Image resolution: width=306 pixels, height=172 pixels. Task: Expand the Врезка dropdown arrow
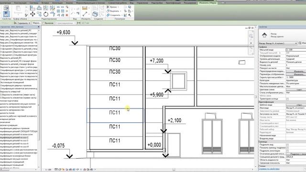(x=118, y=7)
